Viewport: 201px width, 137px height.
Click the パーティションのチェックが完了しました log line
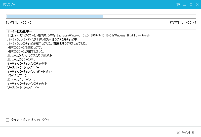pos(47,43)
